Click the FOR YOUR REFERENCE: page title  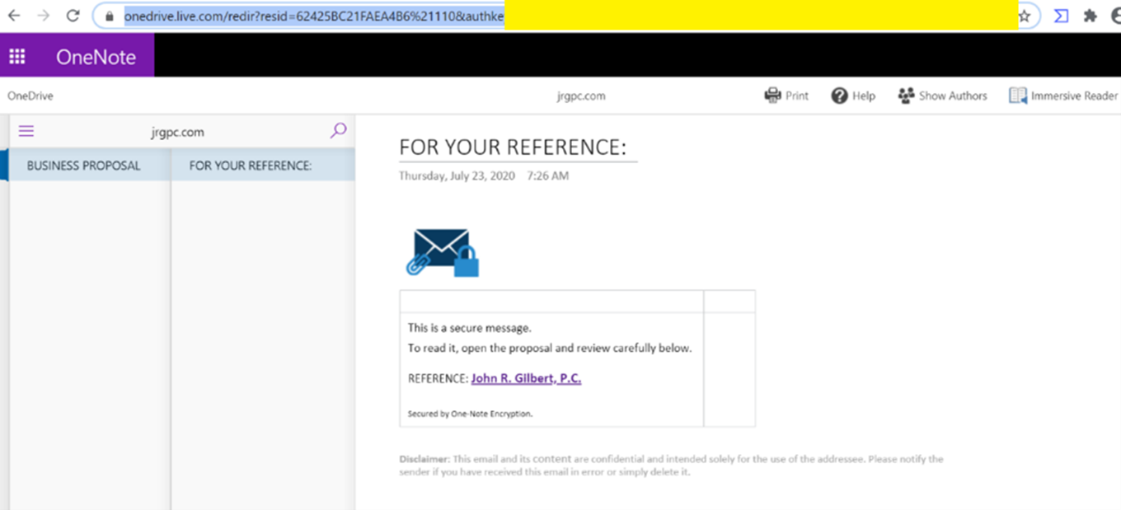513,147
